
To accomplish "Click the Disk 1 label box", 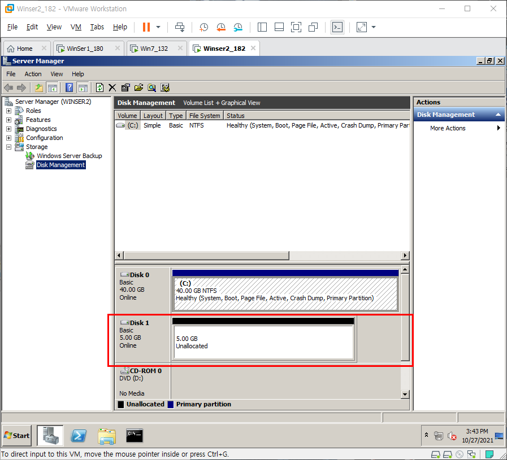I will tap(142, 339).
